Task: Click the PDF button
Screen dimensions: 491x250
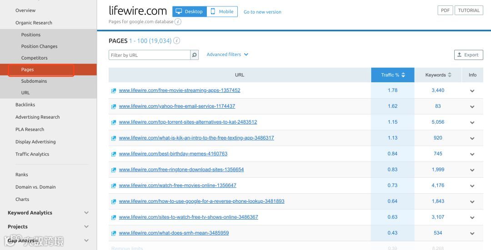Action: (x=445, y=10)
